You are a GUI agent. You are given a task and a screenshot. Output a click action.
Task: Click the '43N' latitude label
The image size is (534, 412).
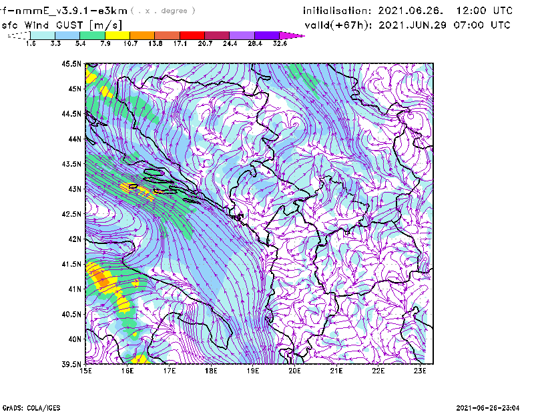tap(75, 189)
